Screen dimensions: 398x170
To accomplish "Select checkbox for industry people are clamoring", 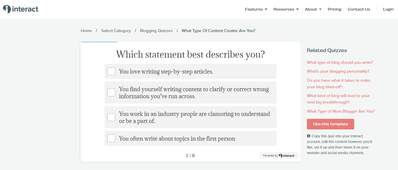I will click(x=111, y=117).
